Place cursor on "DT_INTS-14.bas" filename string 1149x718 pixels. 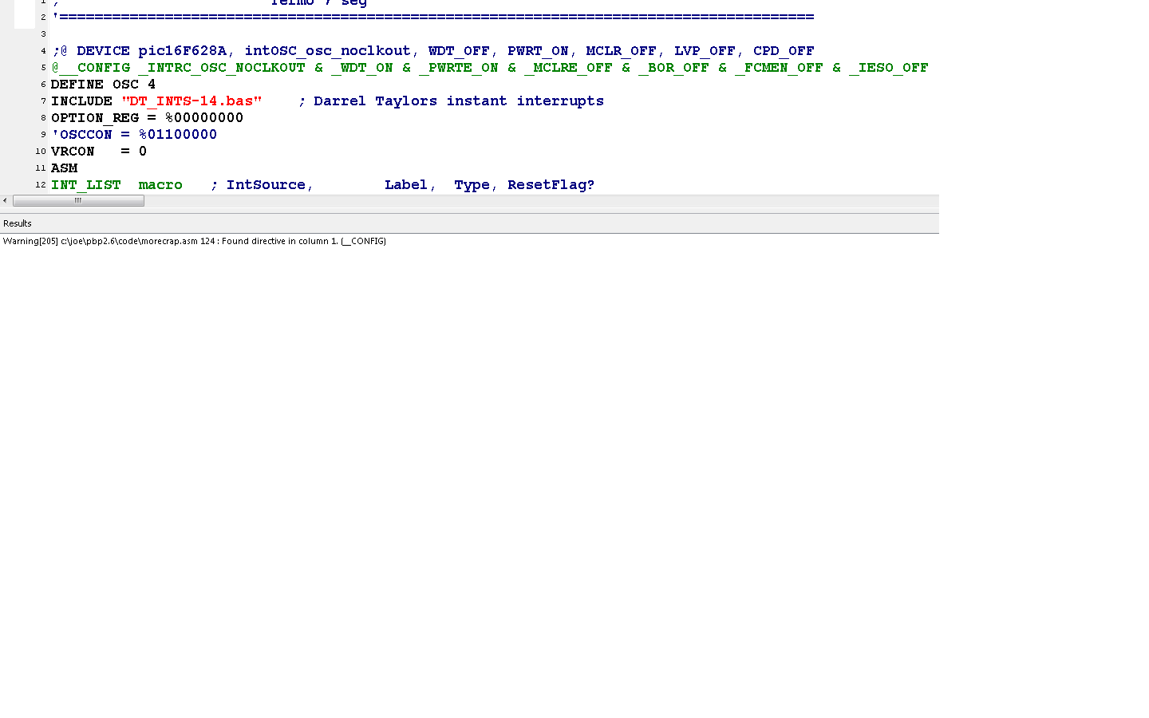pos(191,101)
